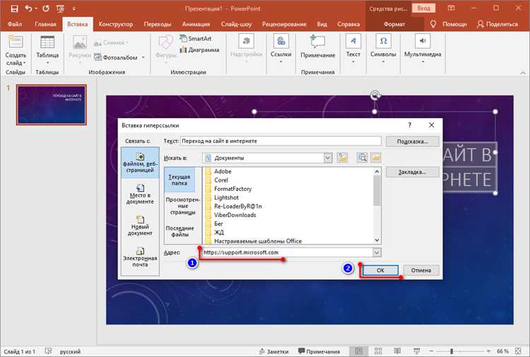Image resolution: width=530 pixels, height=357 pixels.
Task: Click the Browse for File folder icon
Action: pyautogui.click(x=375, y=158)
